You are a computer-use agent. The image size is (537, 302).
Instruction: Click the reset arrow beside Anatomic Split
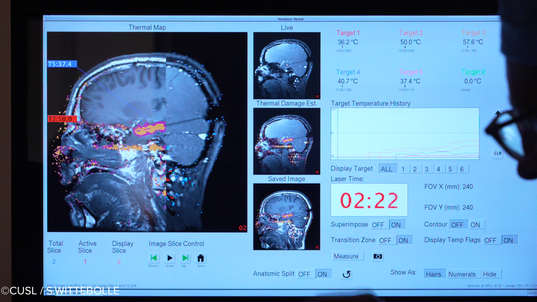tap(347, 274)
